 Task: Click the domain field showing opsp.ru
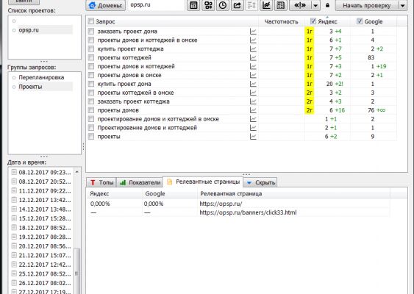(x=156, y=4)
